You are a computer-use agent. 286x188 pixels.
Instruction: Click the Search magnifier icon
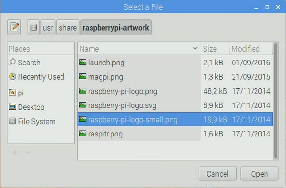pos(12,62)
